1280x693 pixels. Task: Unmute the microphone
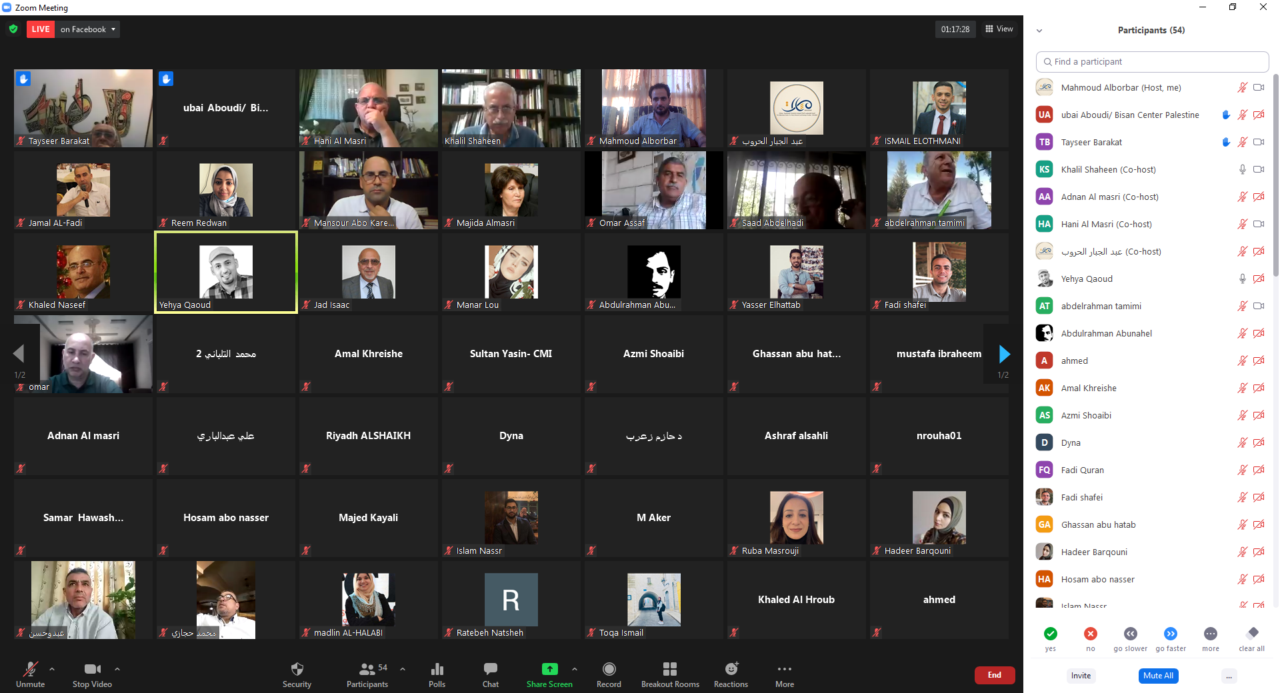pyautogui.click(x=30, y=670)
